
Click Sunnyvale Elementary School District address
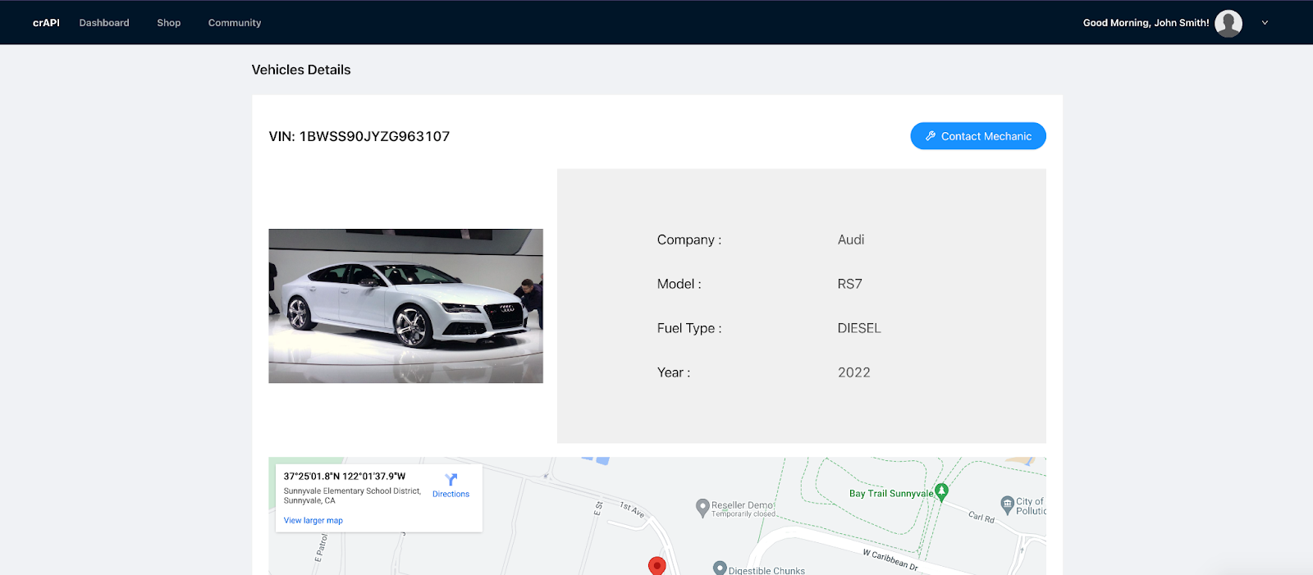click(352, 495)
